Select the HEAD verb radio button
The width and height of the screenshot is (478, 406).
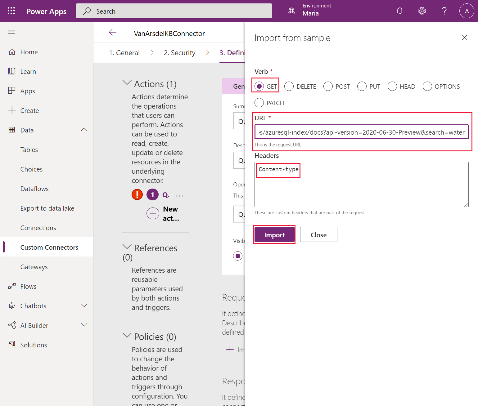[392, 86]
